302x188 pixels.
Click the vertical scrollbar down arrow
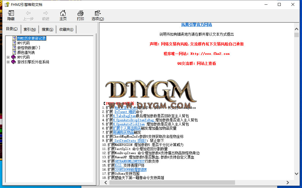click(297, 174)
